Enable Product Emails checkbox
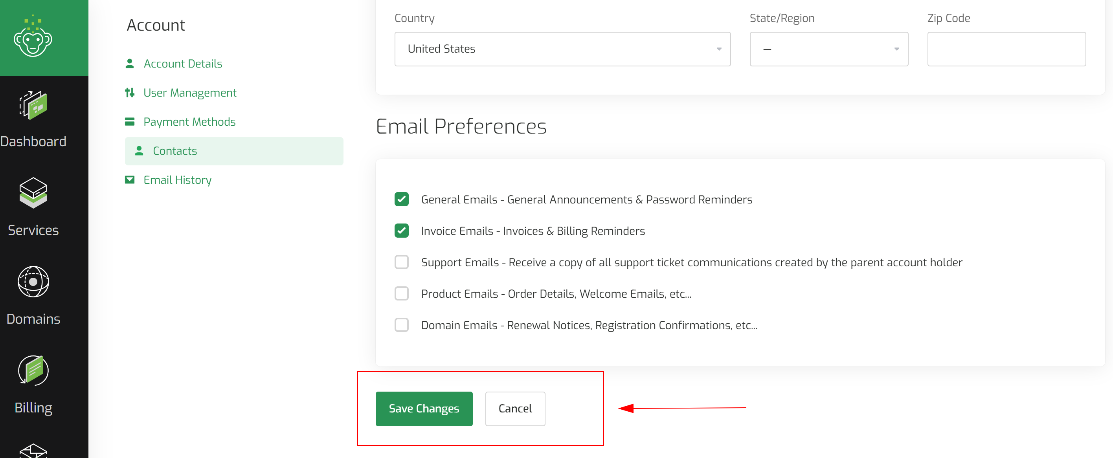Viewport: 1113px width, 458px height. (x=401, y=293)
